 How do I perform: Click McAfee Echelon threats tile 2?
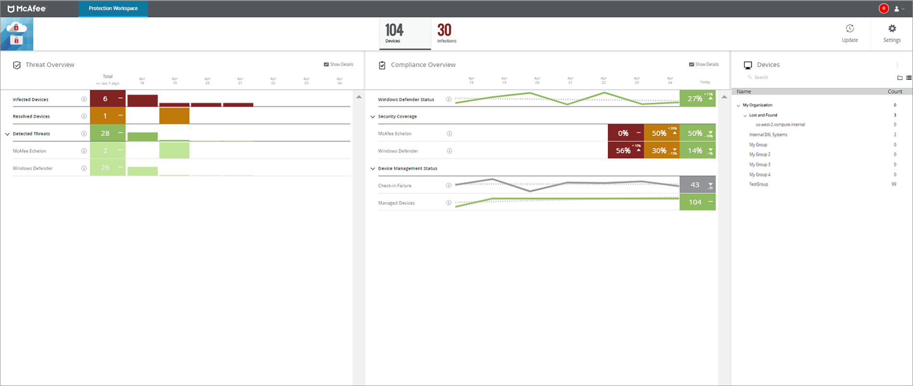[108, 150]
